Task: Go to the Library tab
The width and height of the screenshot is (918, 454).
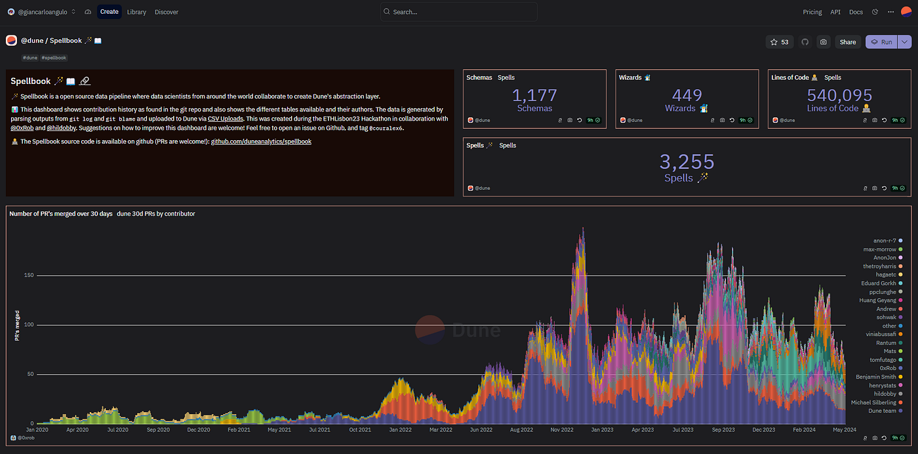Action: coord(136,12)
